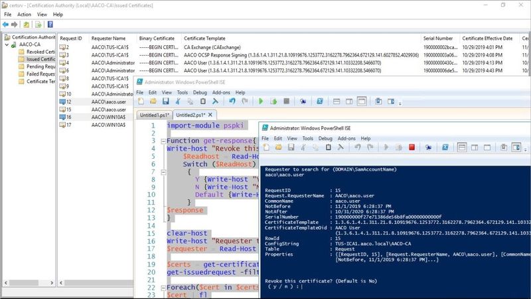531x299 pixels.
Task: Click Show Command Window icon in front ISE toolbar
Action: pyautogui.click(x=504, y=147)
